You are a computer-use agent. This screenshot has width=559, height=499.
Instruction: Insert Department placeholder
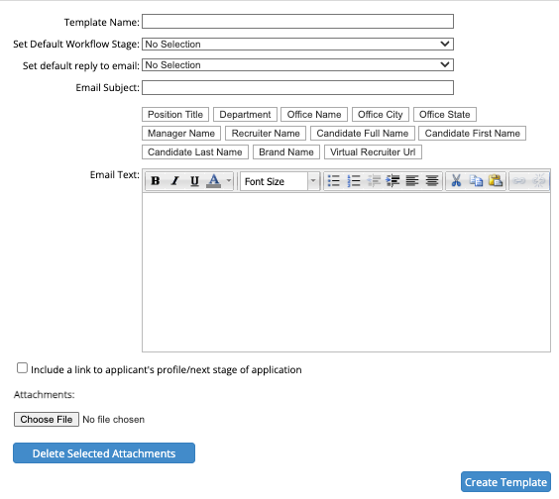pyautogui.click(x=245, y=114)
